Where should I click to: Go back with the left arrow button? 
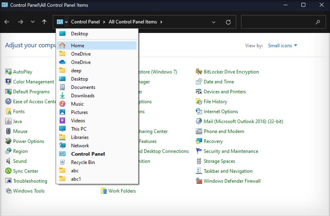click(x=7, y=22)
